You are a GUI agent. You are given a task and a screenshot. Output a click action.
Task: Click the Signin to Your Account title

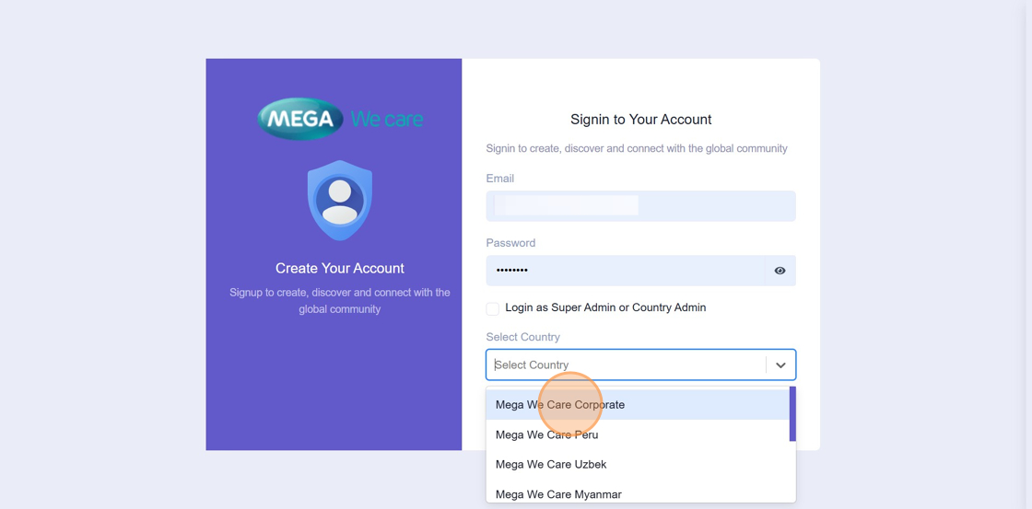[x=640, y=120]
